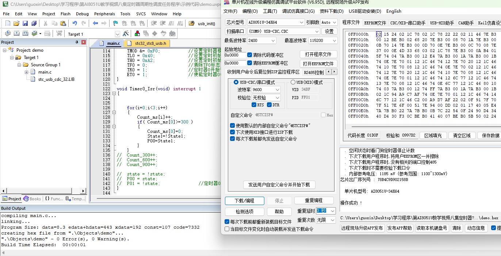The height and width of the screenshot is (256, 501).
Task: Select USB(HID)模式 radio button
Action: pyautogui.click(x=293, y=82)
